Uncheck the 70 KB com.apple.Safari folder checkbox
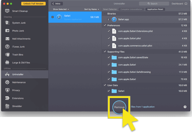 coord(108,79)
